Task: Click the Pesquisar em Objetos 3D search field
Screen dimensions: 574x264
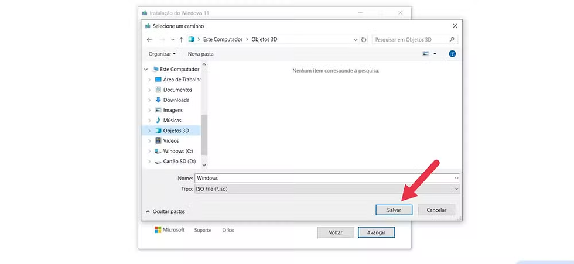Action: pos(415,39)
